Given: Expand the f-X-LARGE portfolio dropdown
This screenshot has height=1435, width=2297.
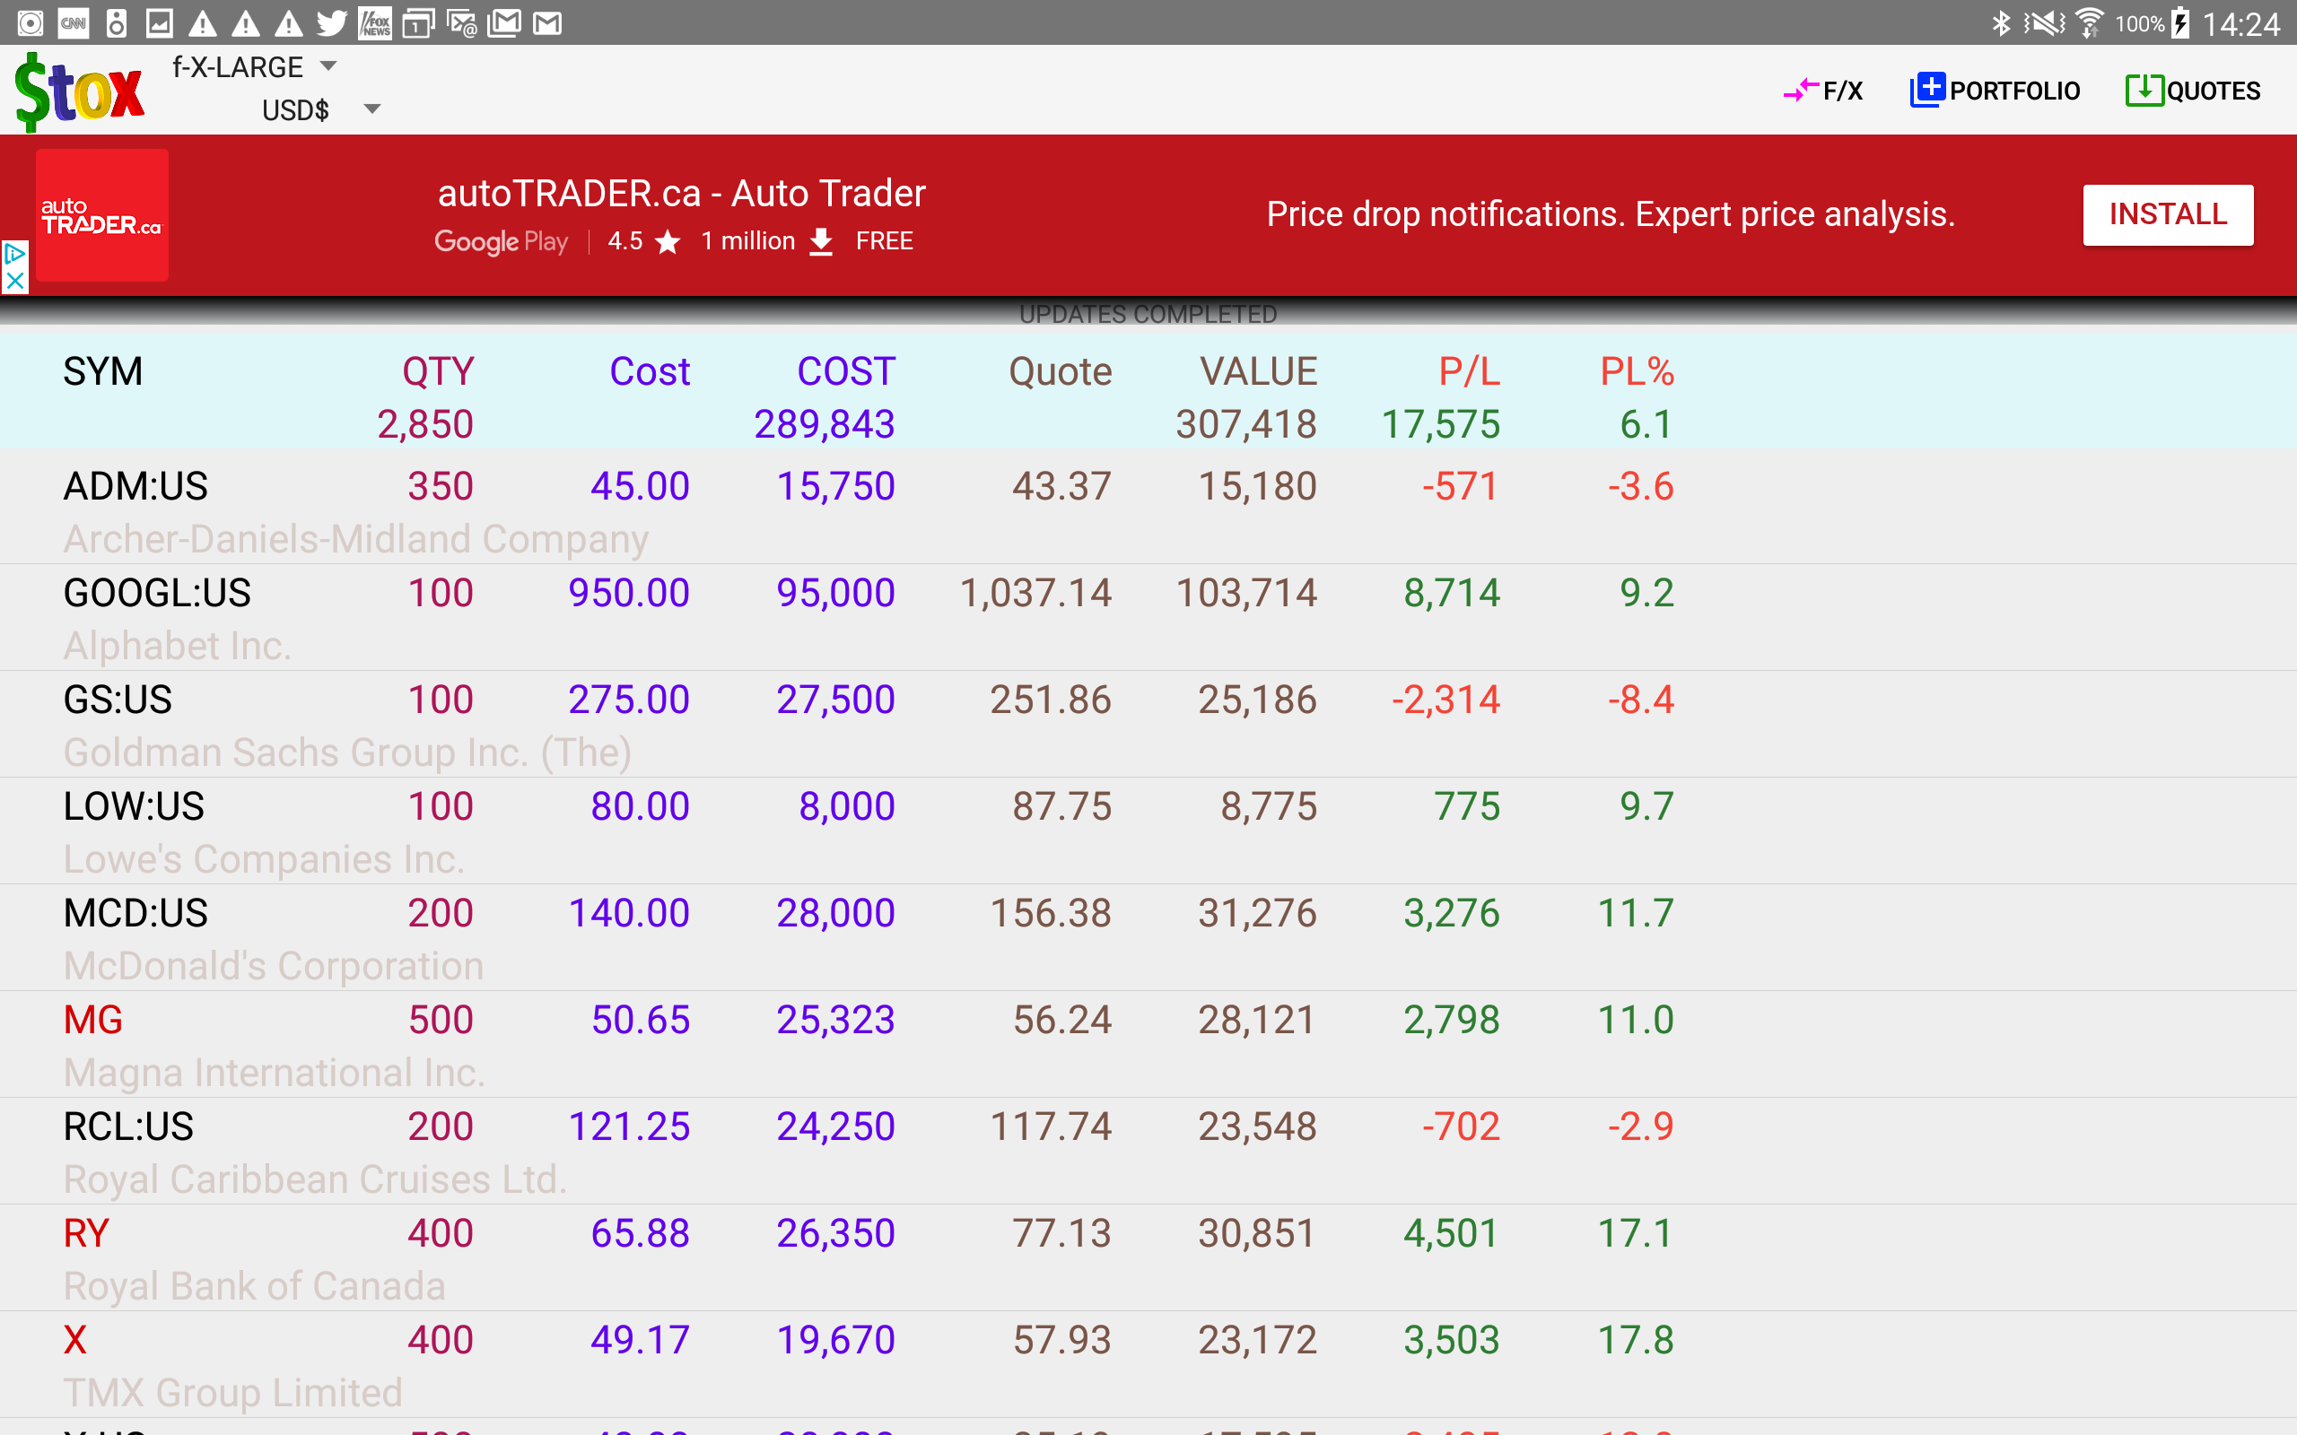Looking at the screenshot, I should [328, 66].
